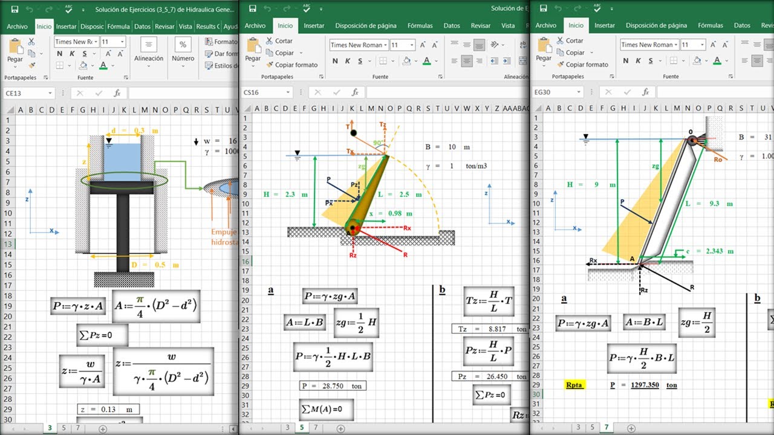Click the formula bar input in the middle window
The image size is (774, 435).
click(447, 92)
